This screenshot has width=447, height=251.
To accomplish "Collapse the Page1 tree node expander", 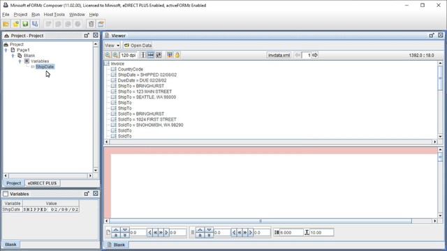I will tap(6, 50).
